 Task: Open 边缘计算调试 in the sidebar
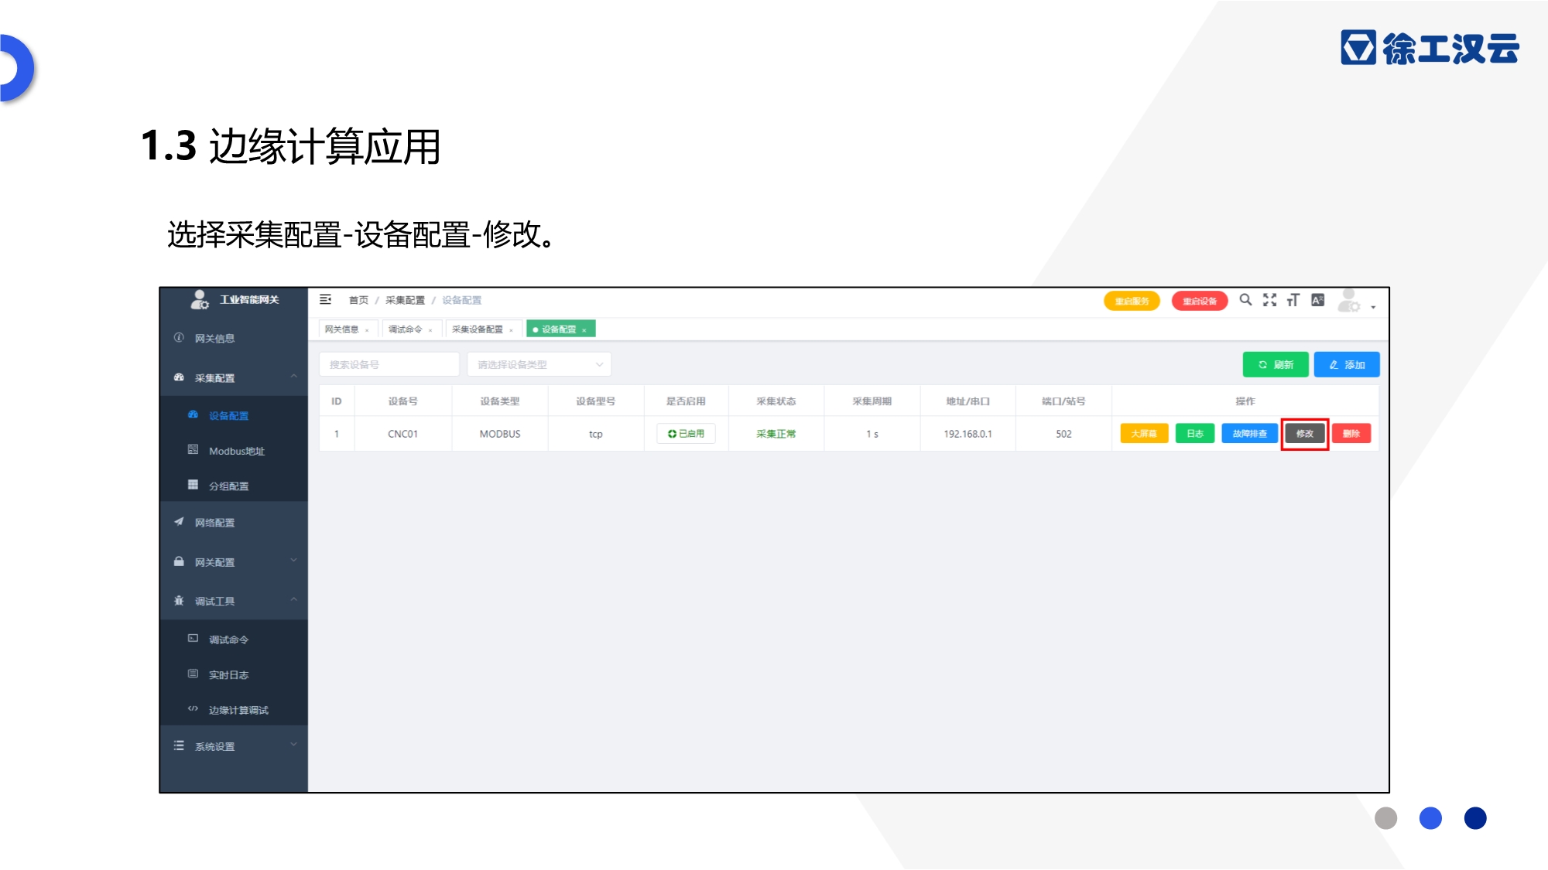[x=234, y=710]
